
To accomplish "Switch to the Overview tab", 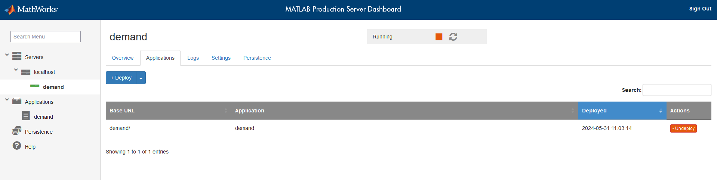I will (123, 58).
